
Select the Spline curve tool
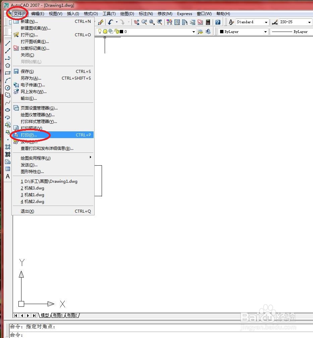[x=7, y=102]
